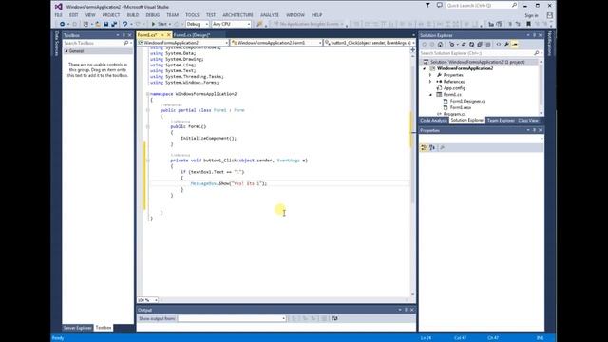Switch to Team Explorer tab
Screen dimensions: 608x342
point(501,121)
